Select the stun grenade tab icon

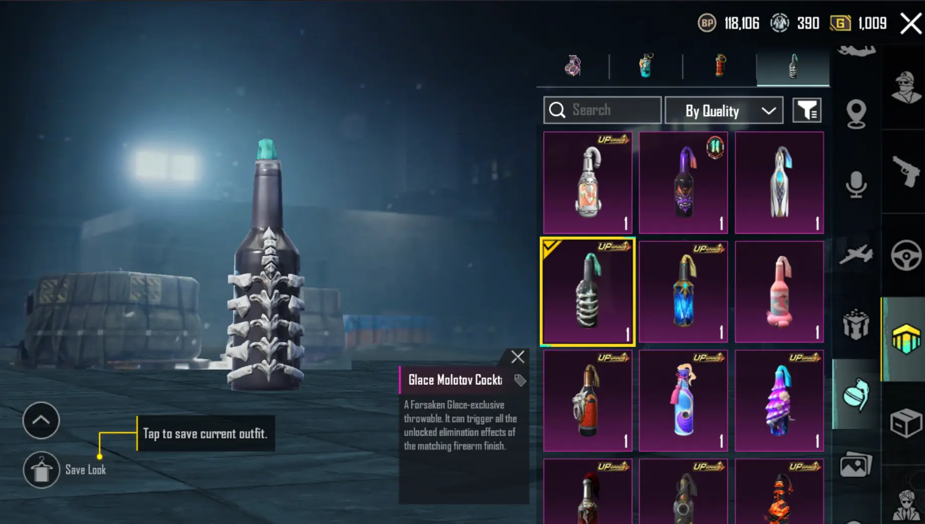click(x=720, y=66)
